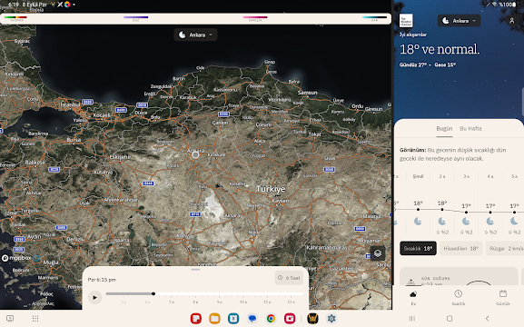Click the Mapbox logo

coord(16,258)
